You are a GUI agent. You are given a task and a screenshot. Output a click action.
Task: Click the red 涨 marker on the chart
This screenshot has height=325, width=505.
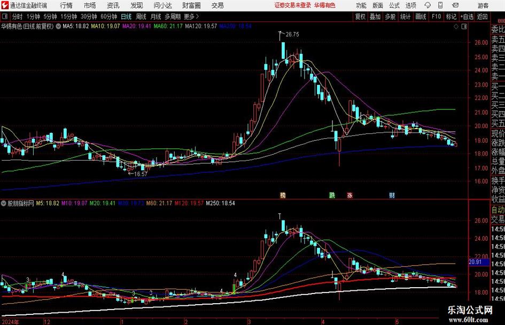click(x=350, y=195)
